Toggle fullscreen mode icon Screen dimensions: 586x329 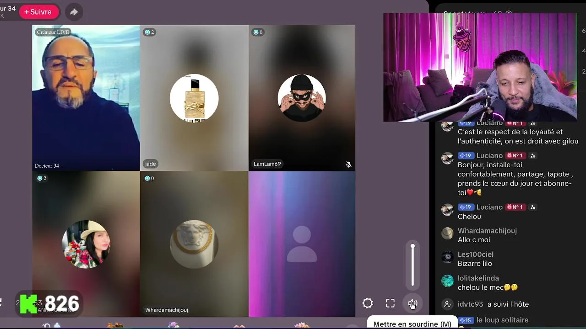point(390,303)
